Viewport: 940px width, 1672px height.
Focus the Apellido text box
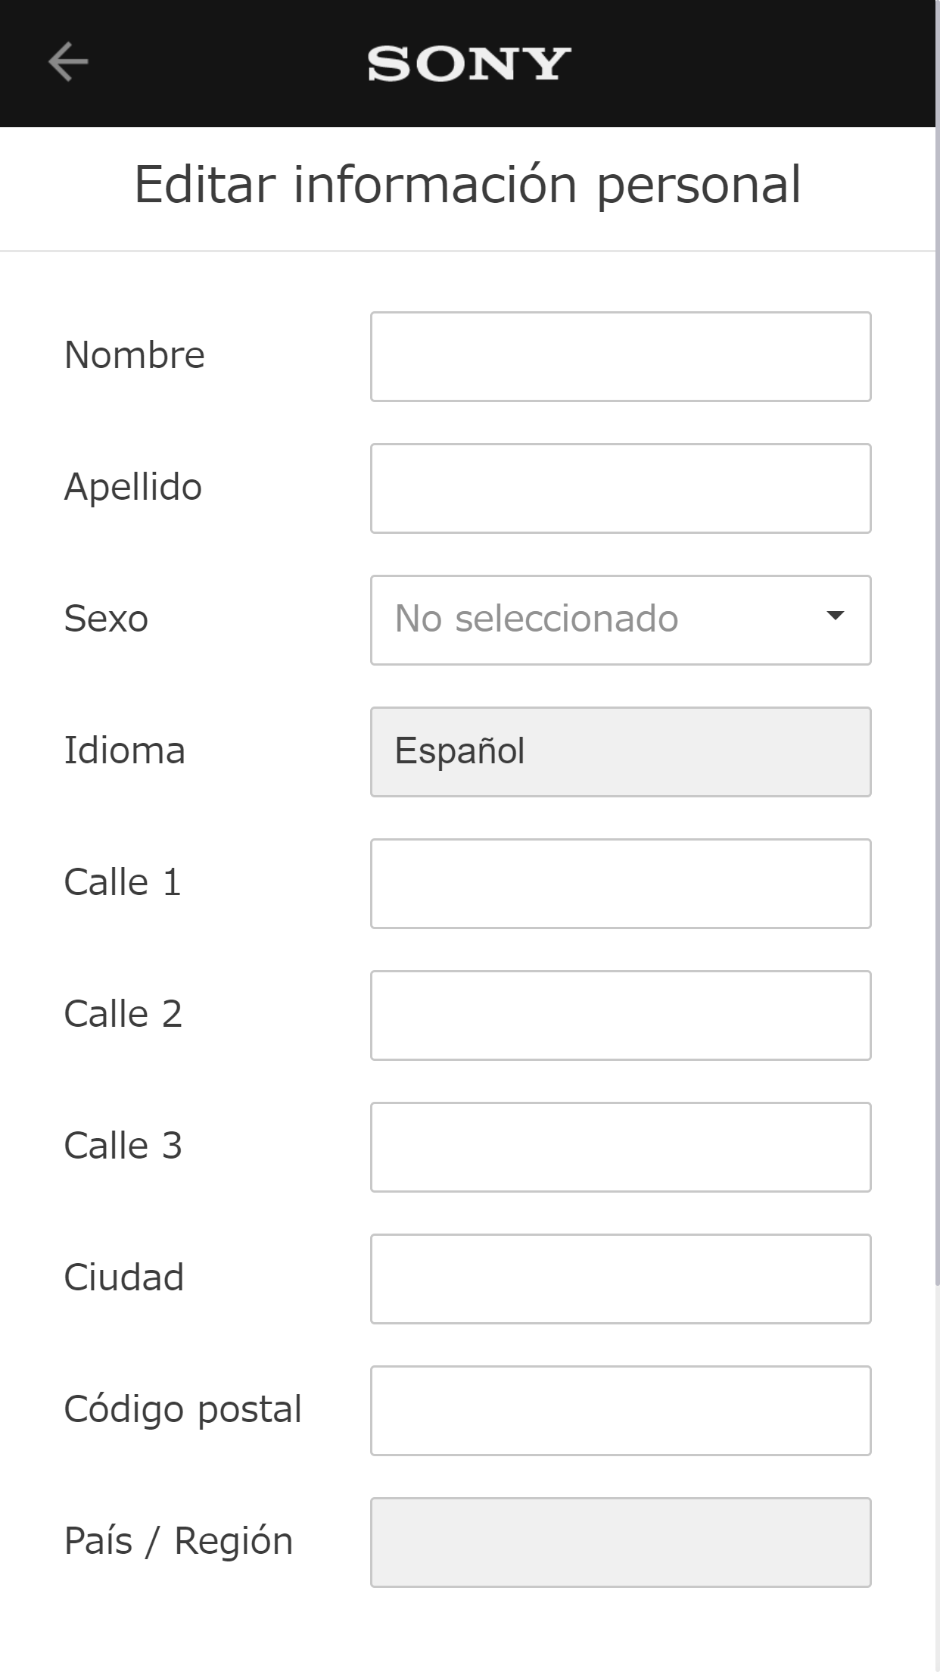(621, 488)
